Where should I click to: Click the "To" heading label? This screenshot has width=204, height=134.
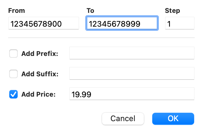pyautogui.click(x=90, y=11)
